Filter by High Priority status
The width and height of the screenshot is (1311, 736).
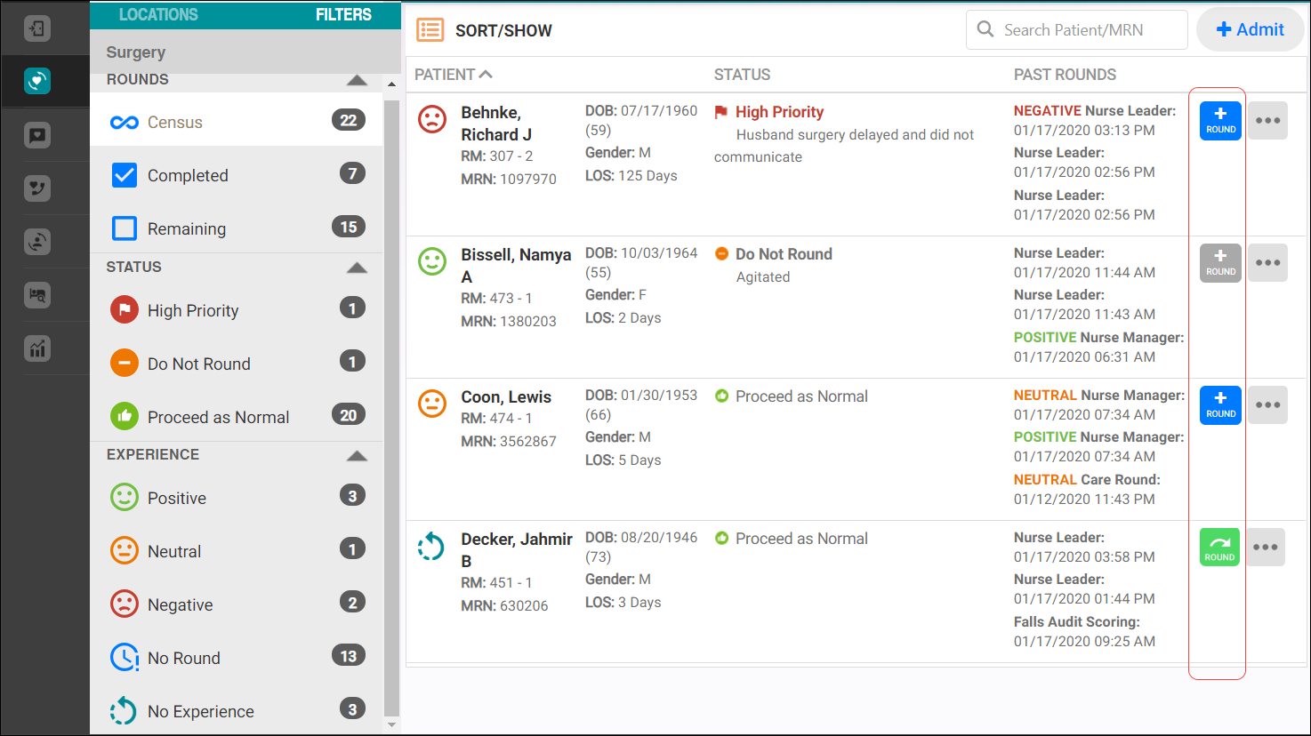[192, 310]
